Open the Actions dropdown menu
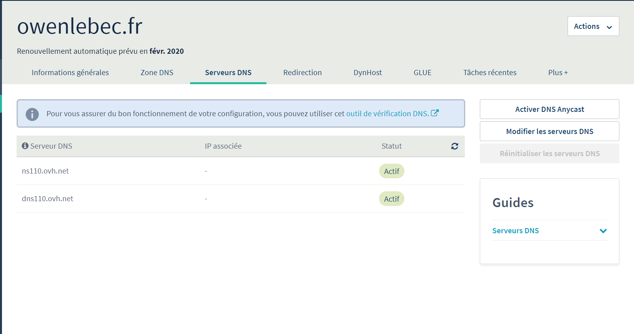 593,26
